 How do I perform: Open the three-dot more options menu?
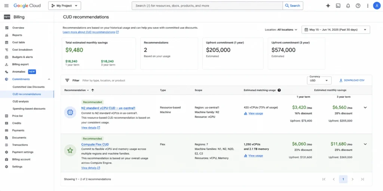tap(368, 6)
